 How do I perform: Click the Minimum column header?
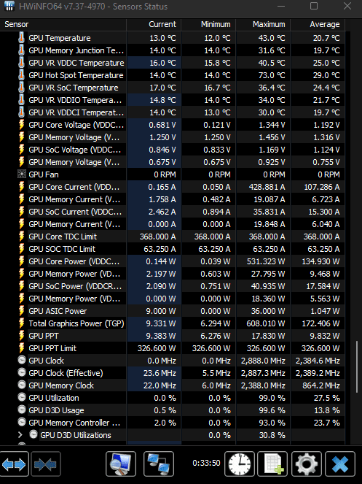click(208, 24)
